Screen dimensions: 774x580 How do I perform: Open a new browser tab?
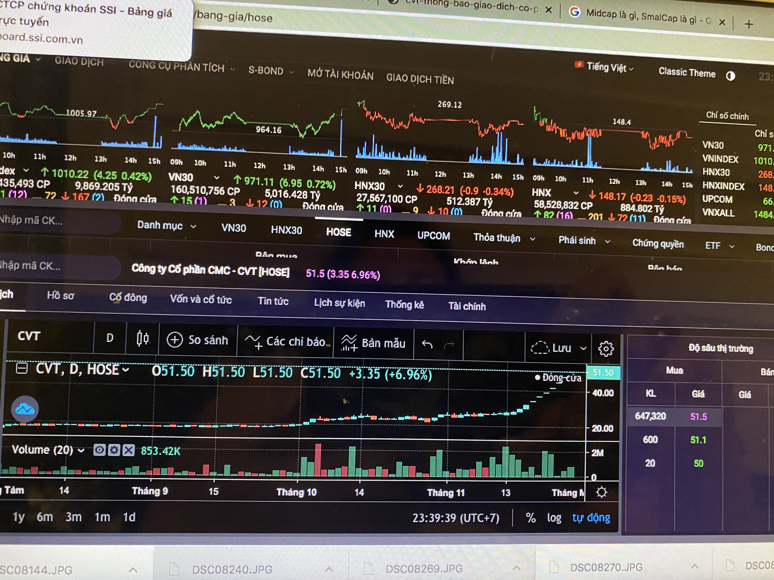[749, 24]
